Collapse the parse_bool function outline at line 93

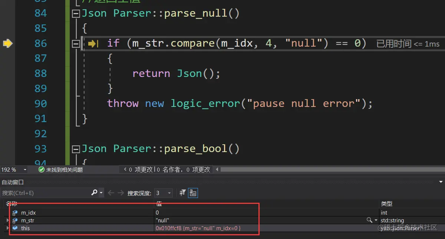(76, 149)
